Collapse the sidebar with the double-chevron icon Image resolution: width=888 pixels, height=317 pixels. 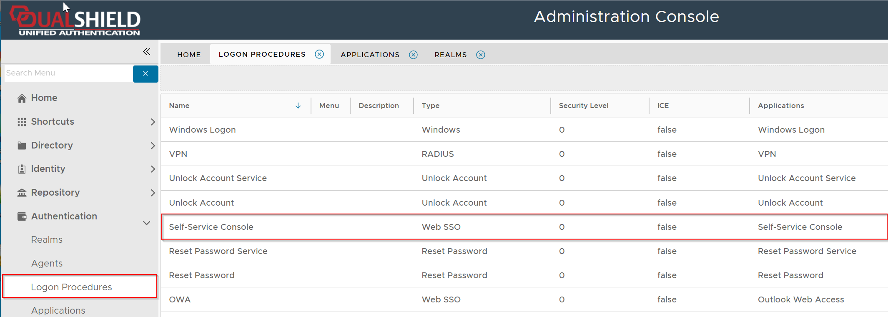pos(146,52)
